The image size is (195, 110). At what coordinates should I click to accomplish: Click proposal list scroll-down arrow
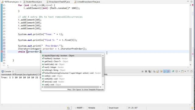tap(103, 85)
